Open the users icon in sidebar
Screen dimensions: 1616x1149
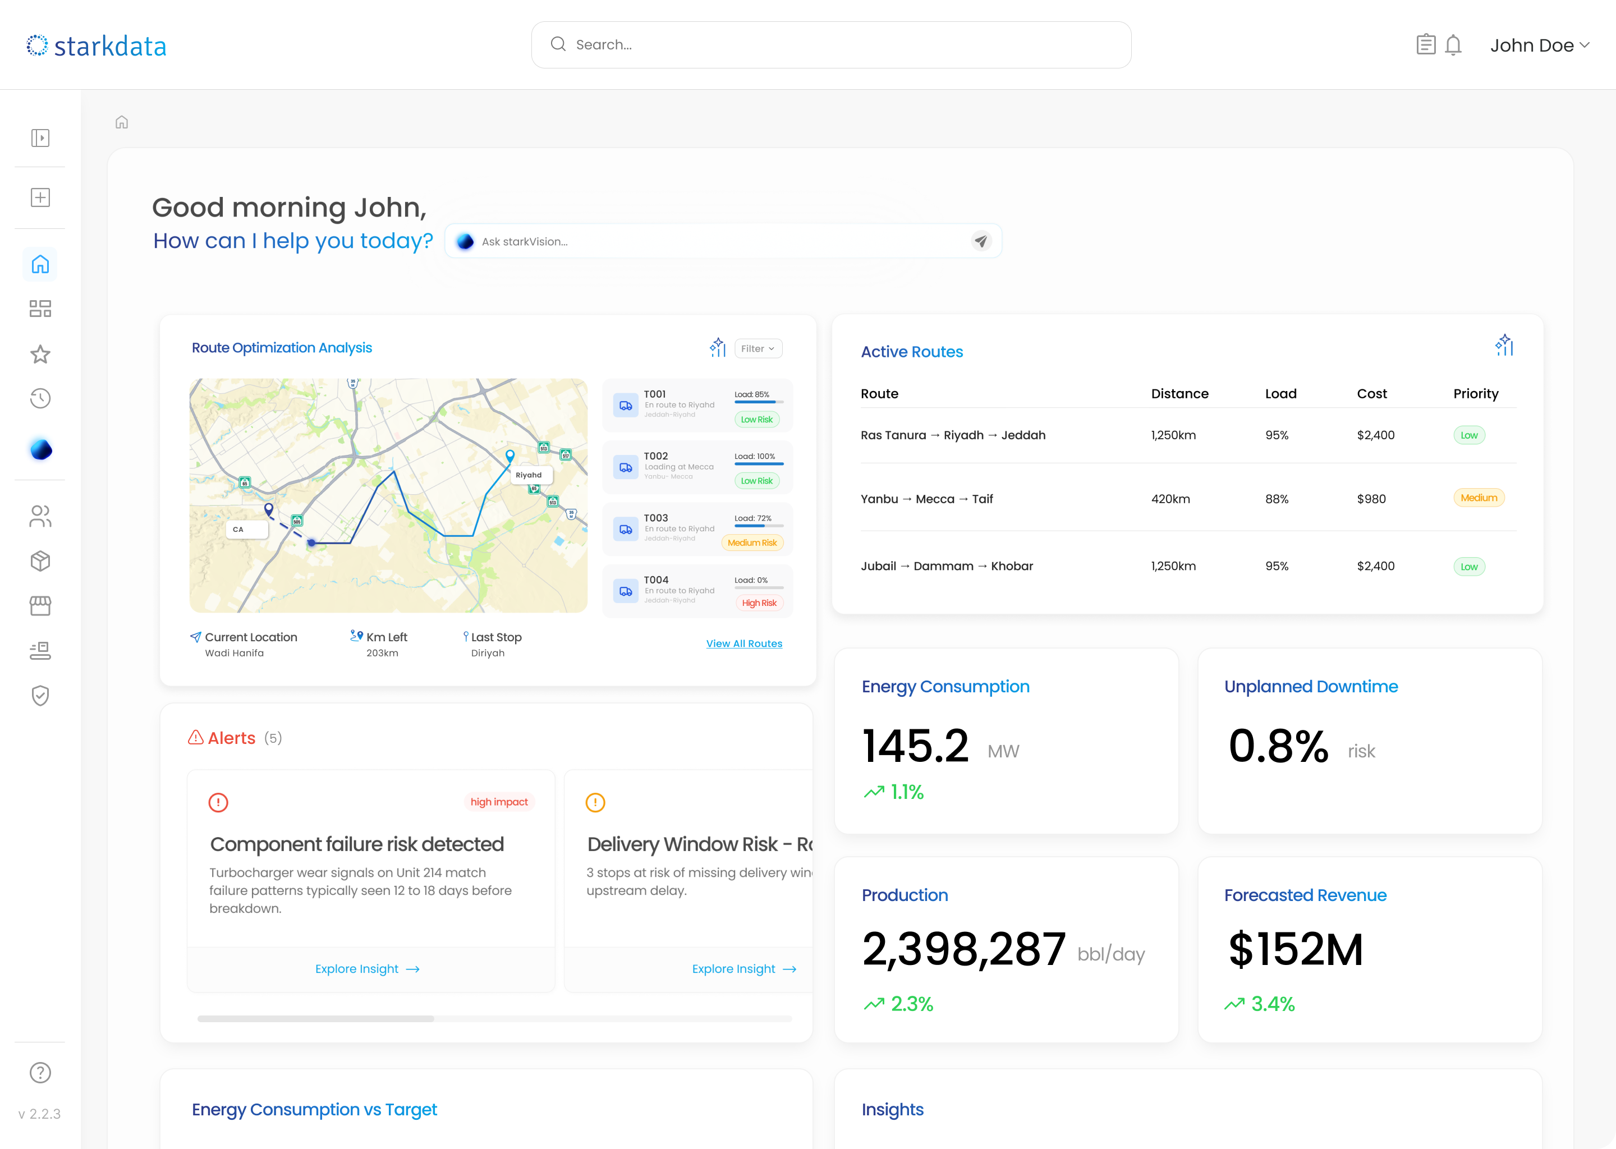click(x=40, y=516)
